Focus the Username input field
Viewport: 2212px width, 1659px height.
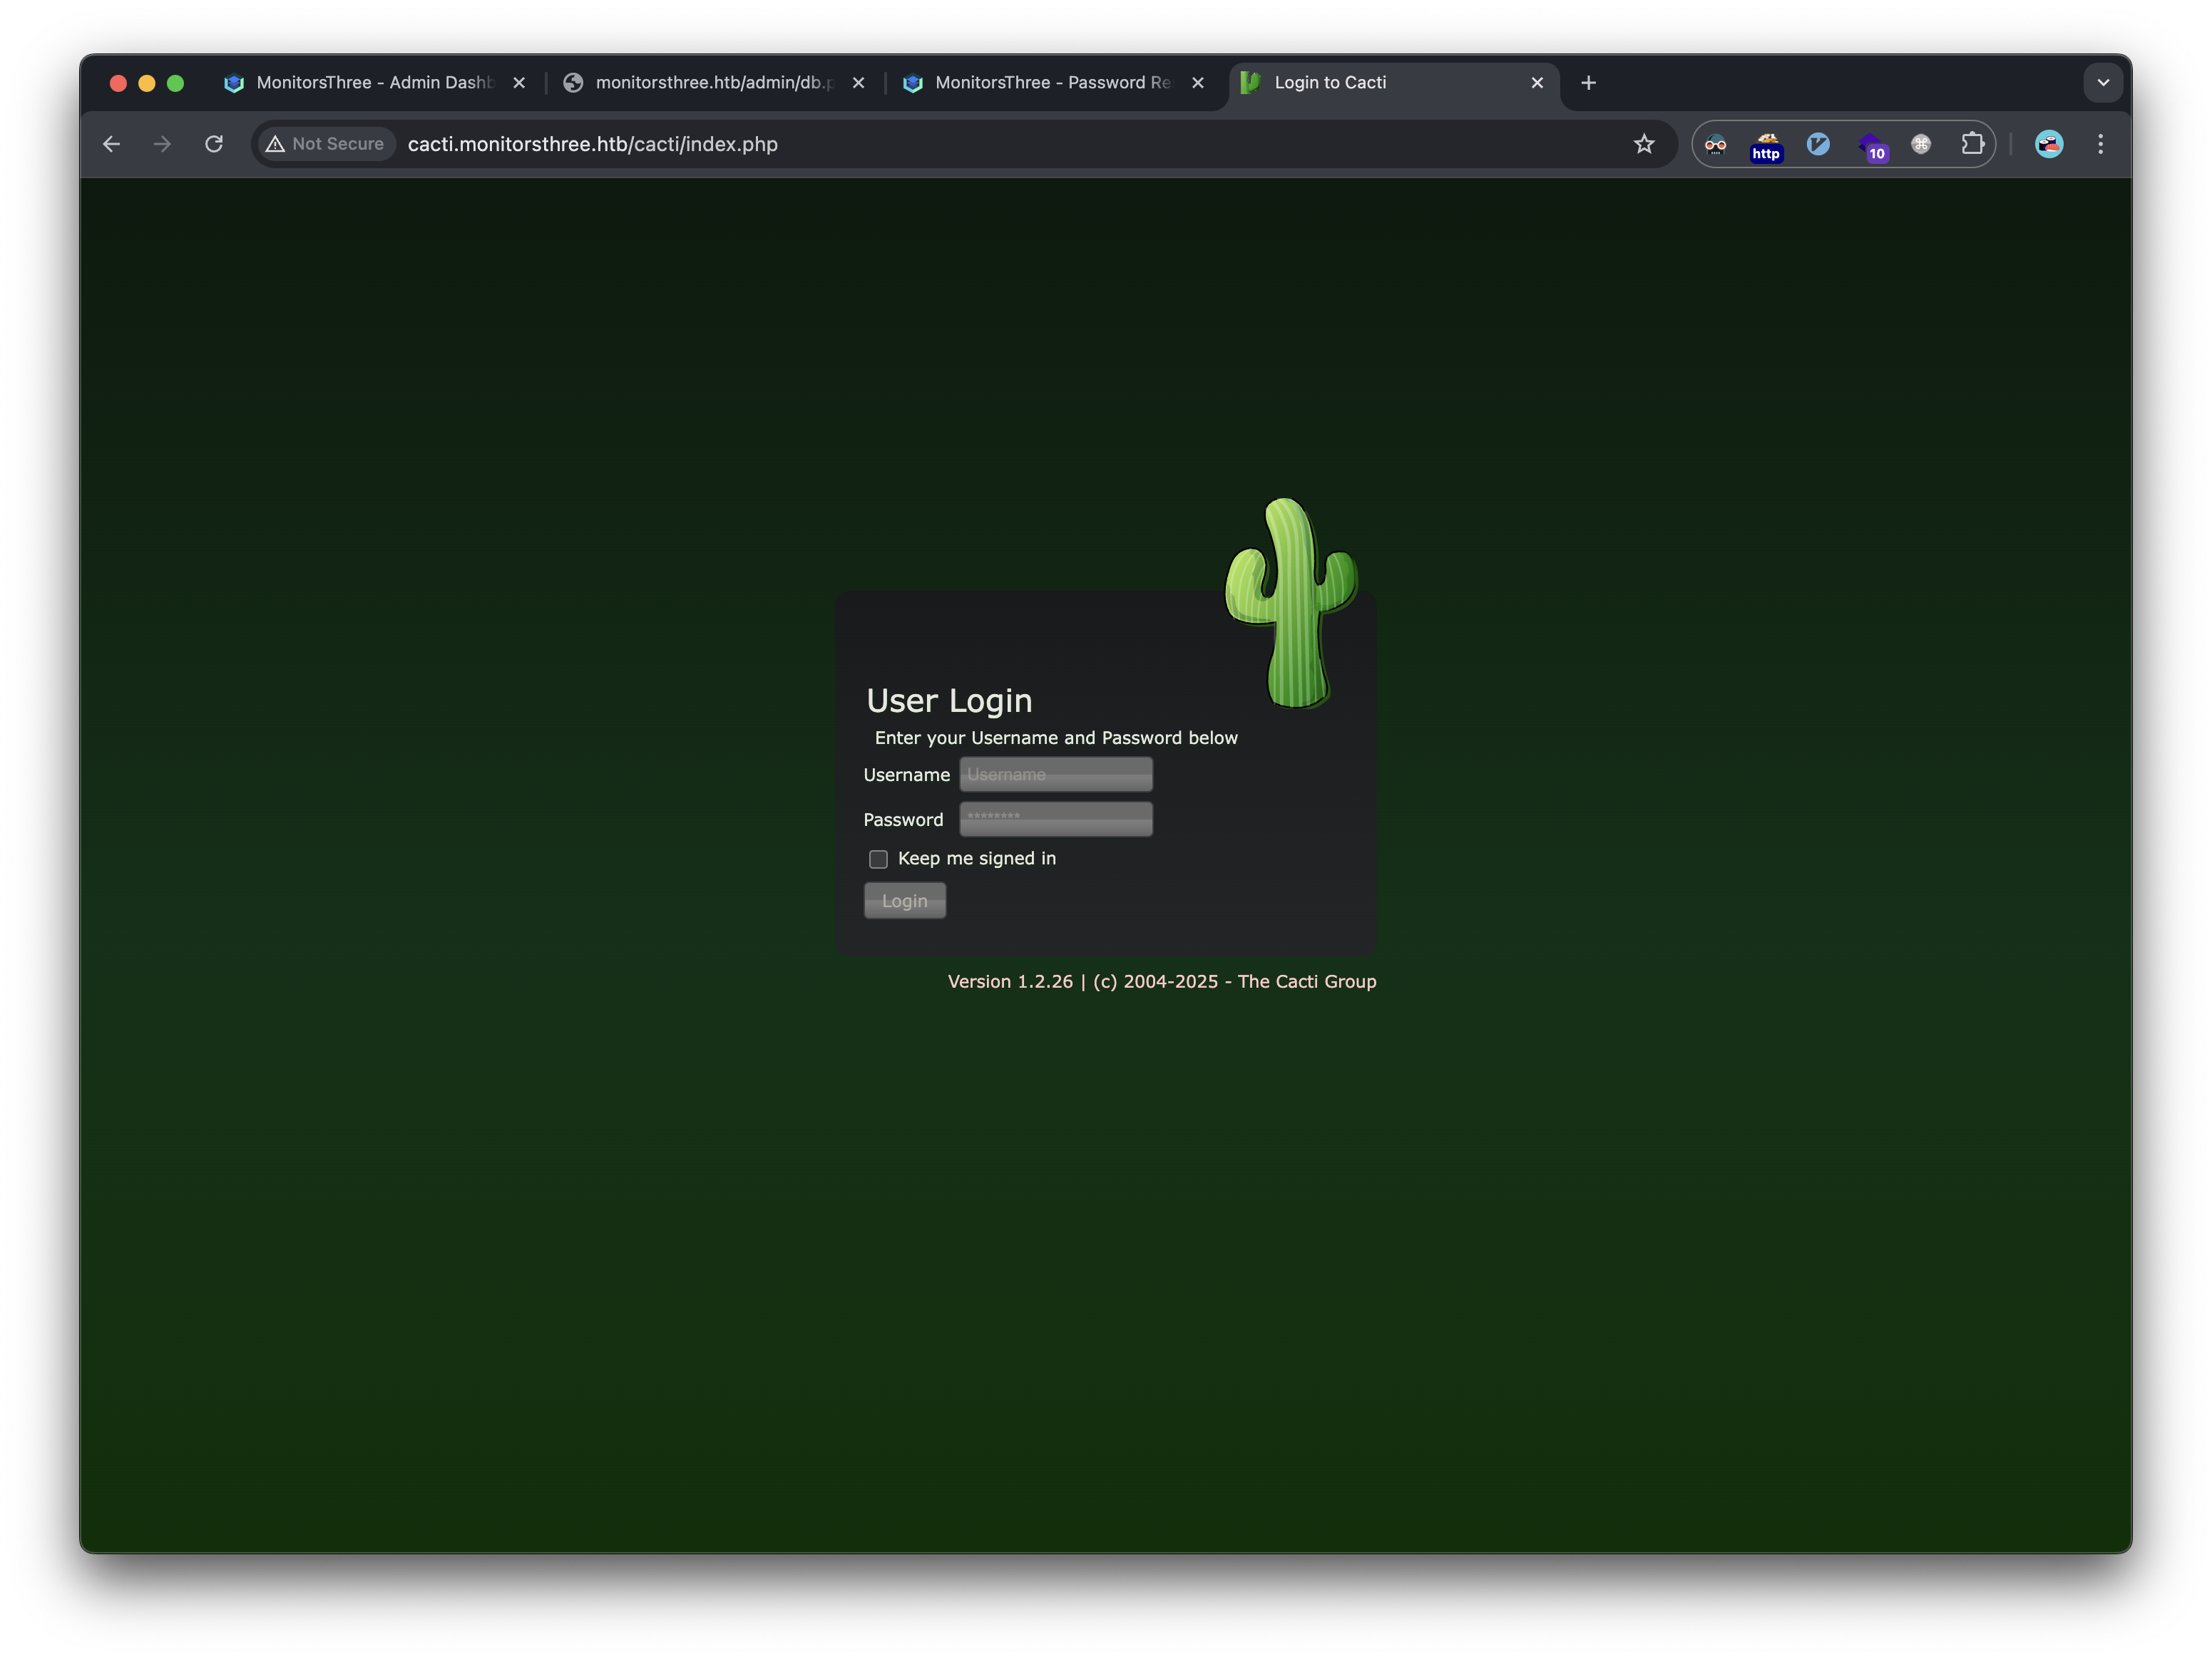pos(1056,775)
